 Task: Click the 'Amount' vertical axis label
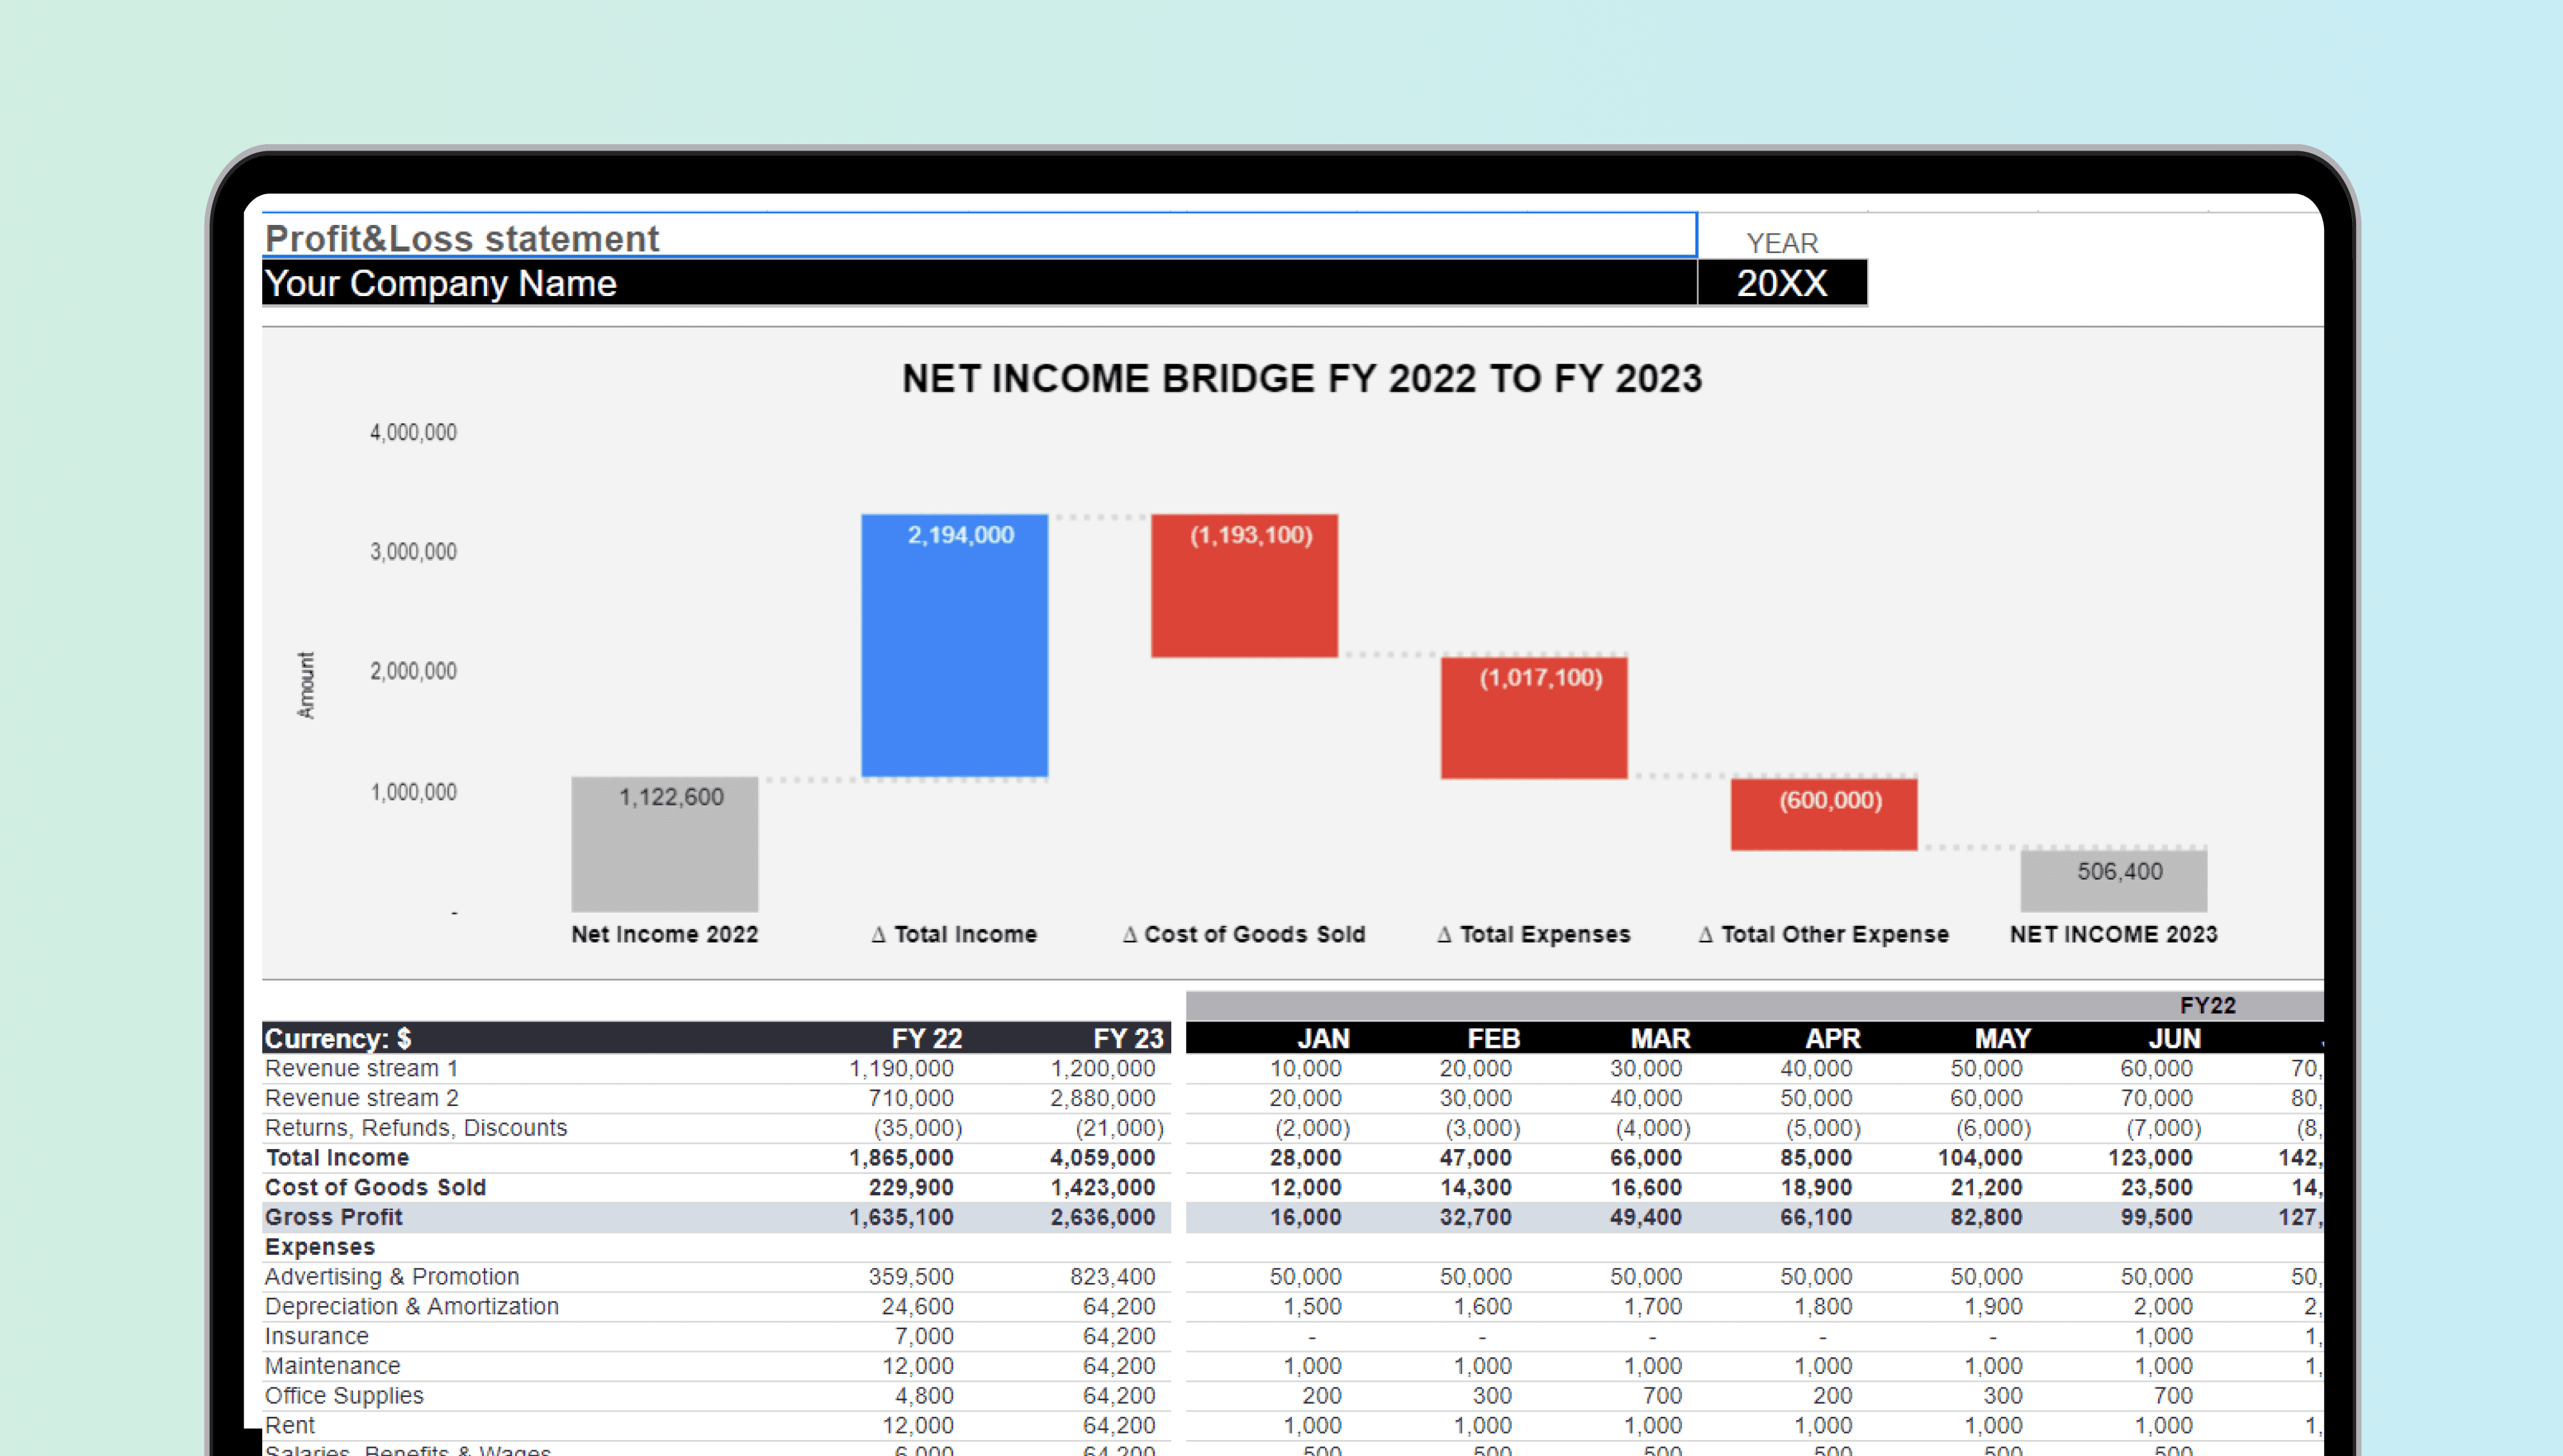tap(306, 685)
